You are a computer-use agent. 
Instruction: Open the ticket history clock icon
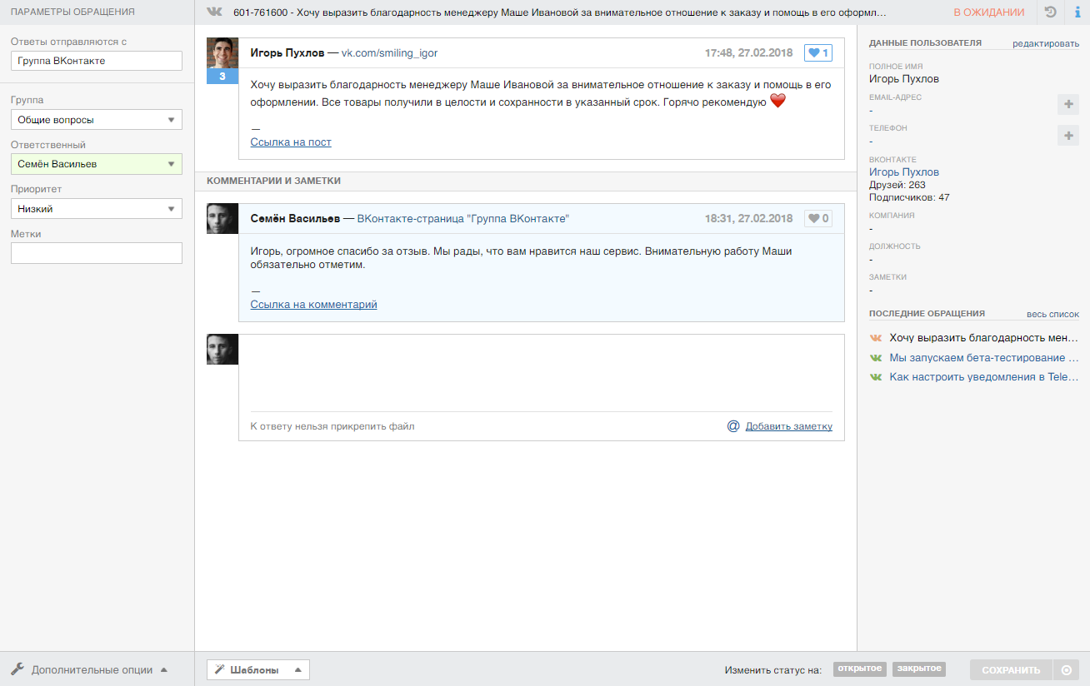[1051, 12]
